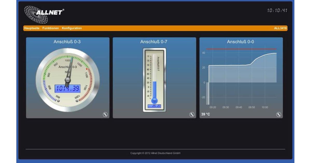Click the Anschluß 0-7 panel title

click(x=154, y=42)
